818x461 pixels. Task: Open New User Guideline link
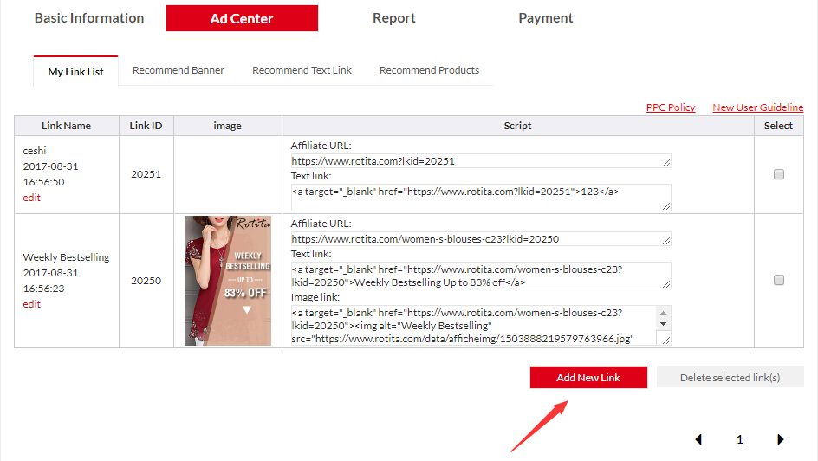pos(758,107)
